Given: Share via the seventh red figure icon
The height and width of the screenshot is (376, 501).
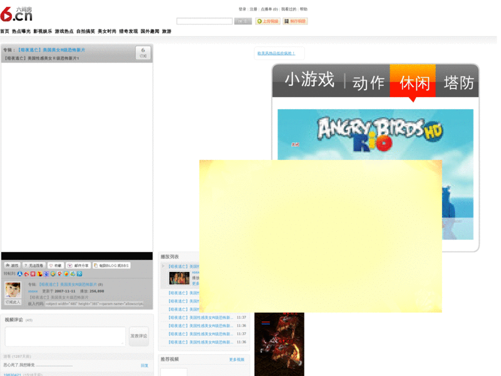Looking at the screenshot, I should 59,274.
